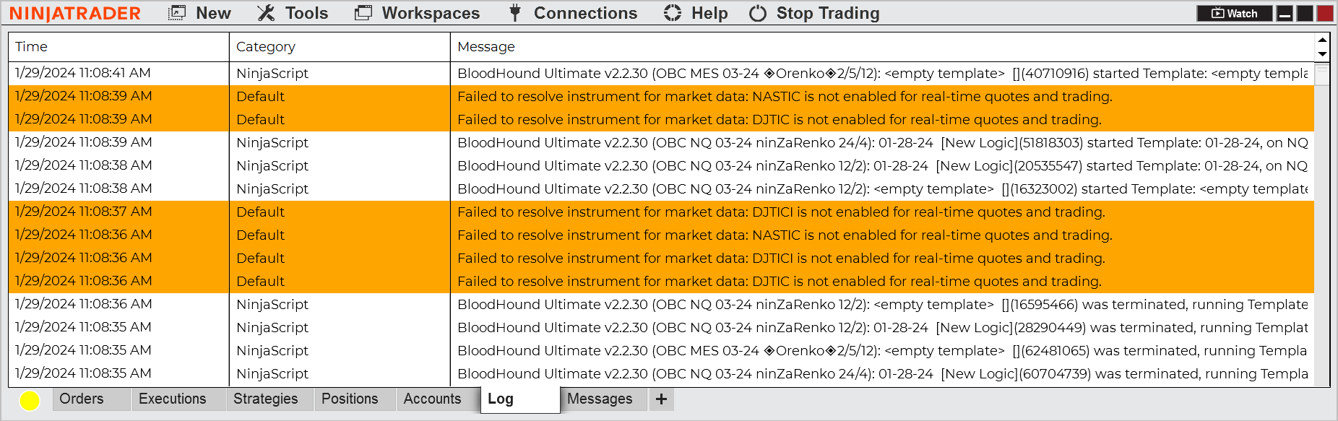Click the NinjaTrader logo
This screenshot has height=421, width=1338.
[75, 14]
